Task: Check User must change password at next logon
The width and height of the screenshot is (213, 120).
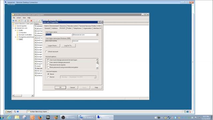Action: [48, 60]
